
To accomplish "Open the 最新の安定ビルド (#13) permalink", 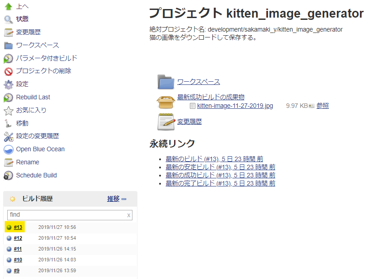I will click(220, 167).
